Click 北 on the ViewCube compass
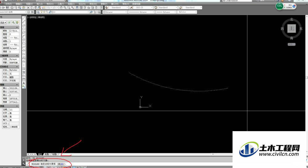The height and width of the screenshot is (168, 308). [291, 19]
